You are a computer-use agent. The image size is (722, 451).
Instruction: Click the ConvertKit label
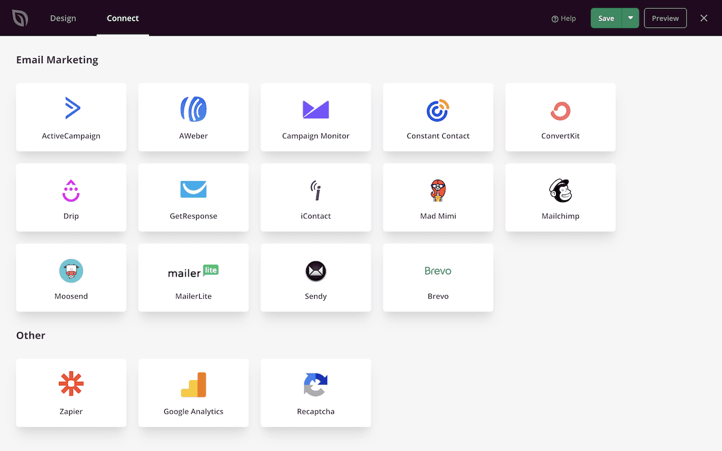click(x=561, y=136)
